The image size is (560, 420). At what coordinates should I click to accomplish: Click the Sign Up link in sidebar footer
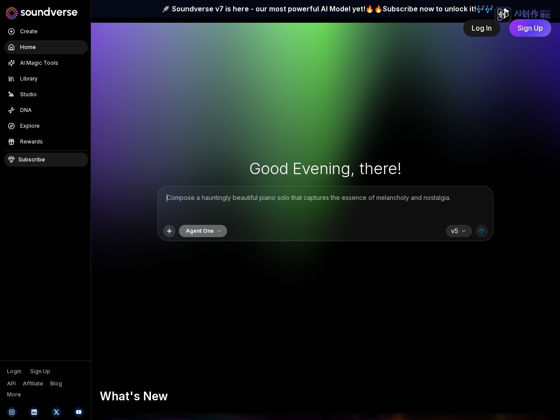[x=40, y=371]
